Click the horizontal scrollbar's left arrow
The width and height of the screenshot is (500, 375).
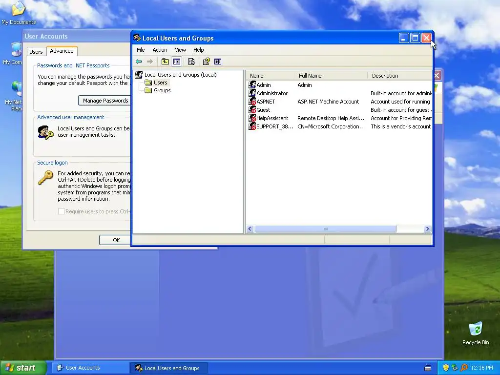coord(250,229)
